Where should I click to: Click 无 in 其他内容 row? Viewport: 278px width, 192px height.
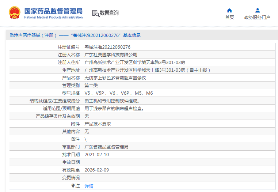(x=87, y=132)
